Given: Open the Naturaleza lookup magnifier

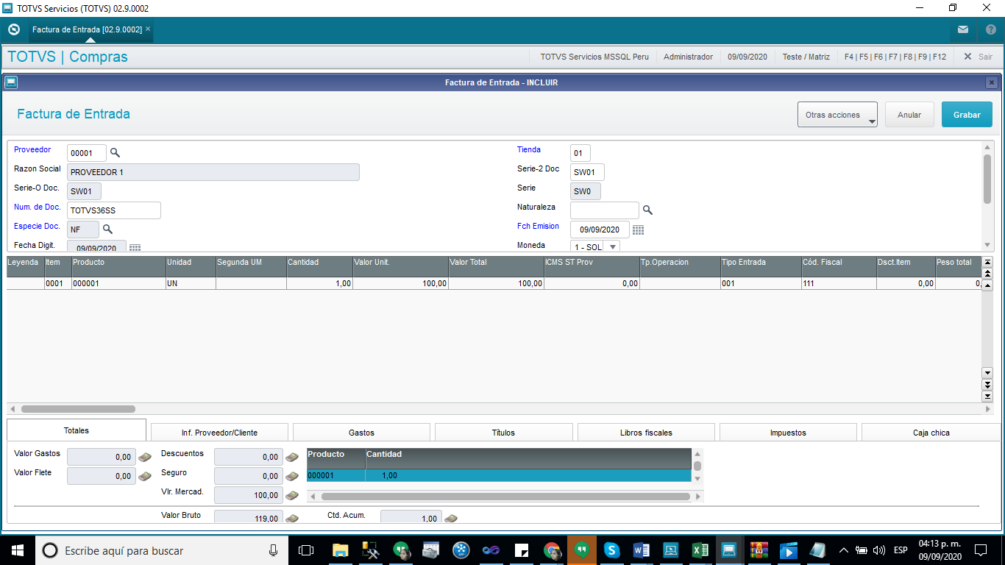Looking at the screenshot, I should [x=647, y=210].
